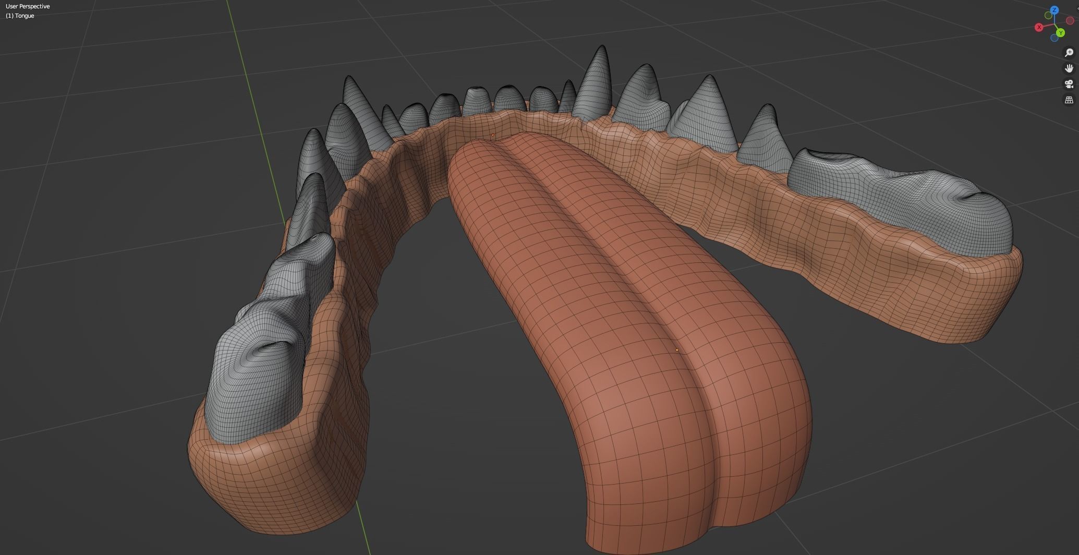The height and width of the screenshot is (555, 1079).
Task: Click the hollow green negative Y gizmo circle
Action: (x=1048, y=16)
